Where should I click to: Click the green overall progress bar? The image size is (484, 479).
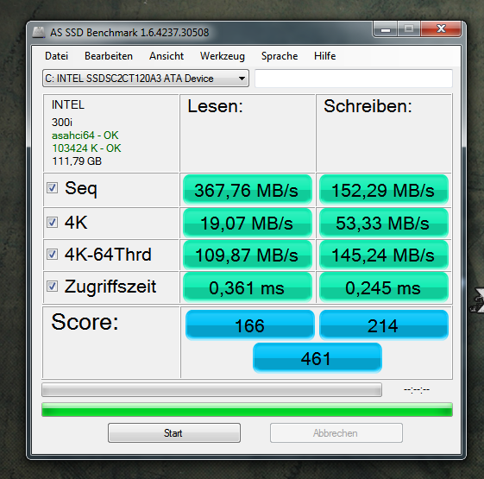(247, 409)
